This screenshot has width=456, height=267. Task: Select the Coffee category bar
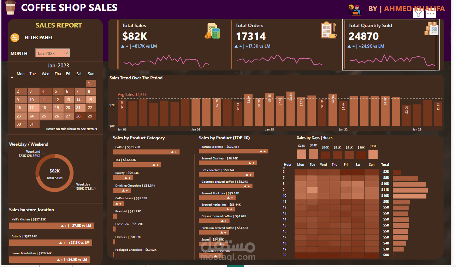coord(147,152)
